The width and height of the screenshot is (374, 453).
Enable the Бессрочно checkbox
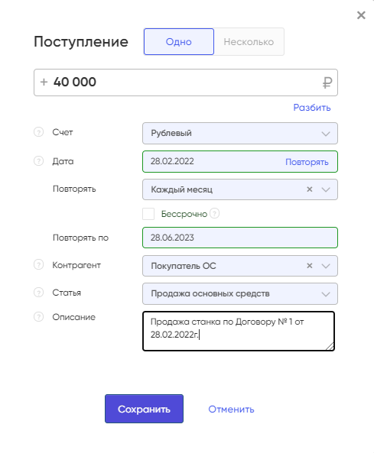[148, 214]
